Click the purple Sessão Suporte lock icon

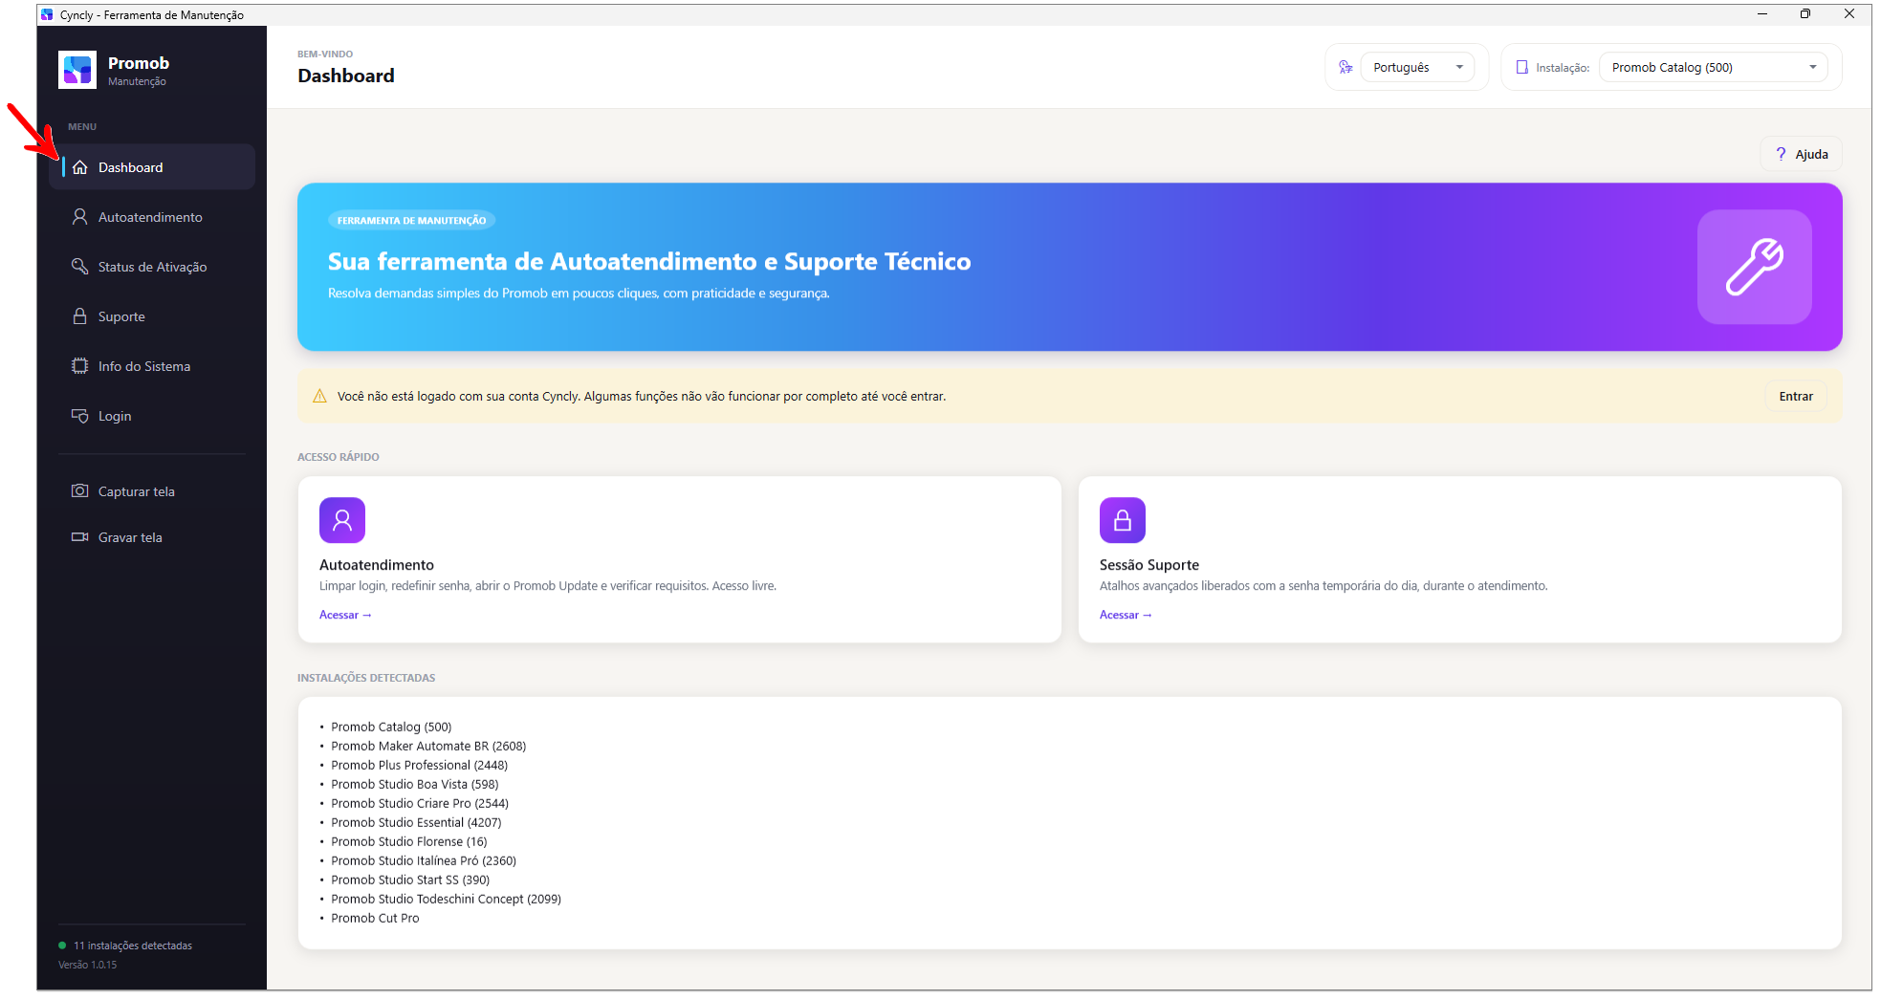point(1123,520)
